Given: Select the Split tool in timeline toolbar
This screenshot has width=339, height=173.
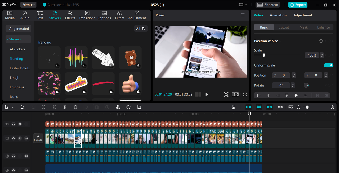Looking at the screenshot, I should point(44,107).
